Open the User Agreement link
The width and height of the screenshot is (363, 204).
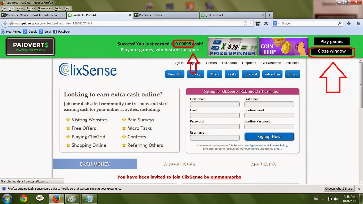pos(253,146)
